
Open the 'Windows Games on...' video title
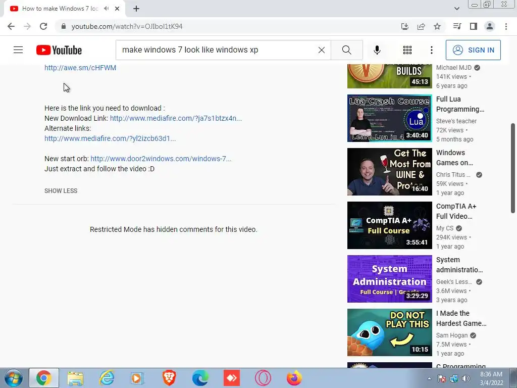coord(454,158)
